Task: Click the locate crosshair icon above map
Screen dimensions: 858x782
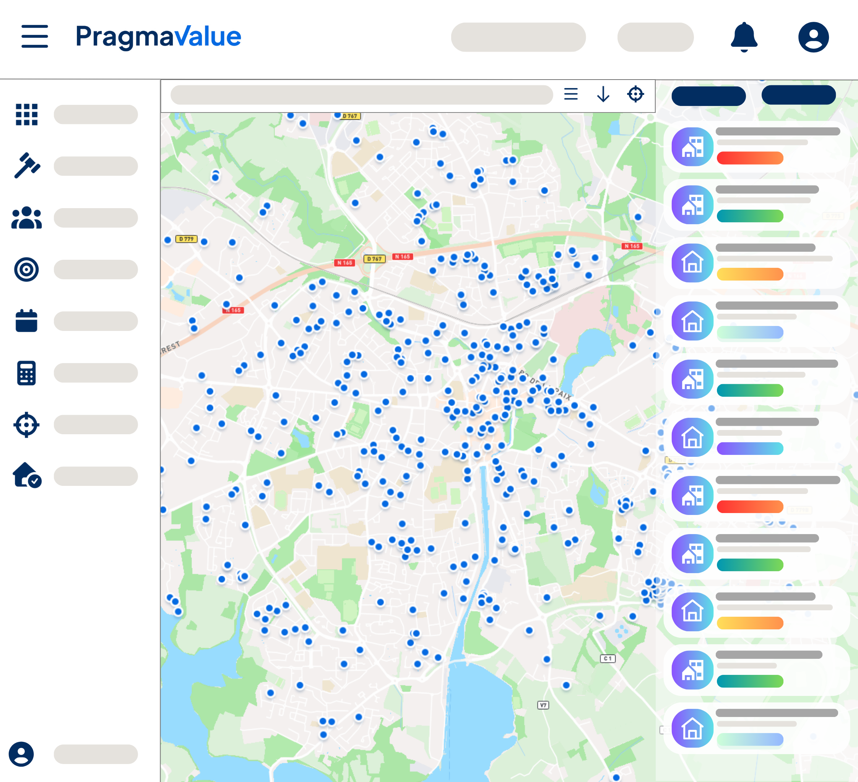Action: tap(635, 94)
